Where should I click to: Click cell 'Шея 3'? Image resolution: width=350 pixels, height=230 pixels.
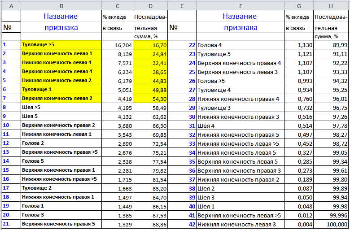tap(241, 197)
